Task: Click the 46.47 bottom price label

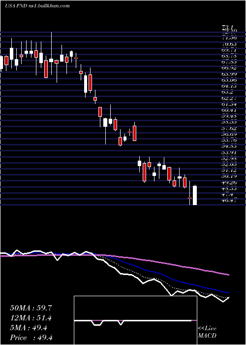Action: [x=229, y=201]
